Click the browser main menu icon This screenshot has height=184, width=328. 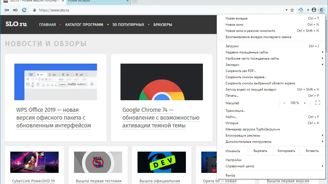tap(321, 10)
